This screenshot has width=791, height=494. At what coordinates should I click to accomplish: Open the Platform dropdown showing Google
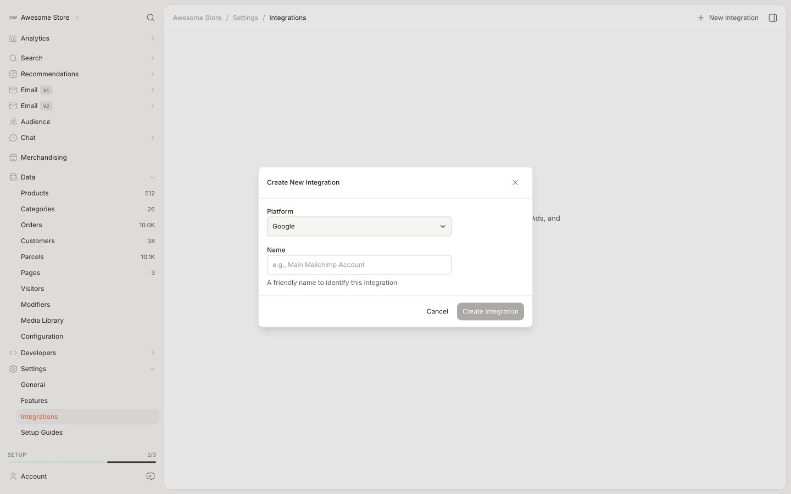click(359, 227)
